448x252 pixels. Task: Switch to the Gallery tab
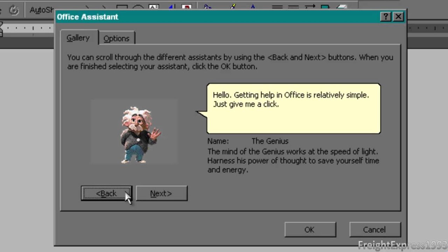point(78,38)
